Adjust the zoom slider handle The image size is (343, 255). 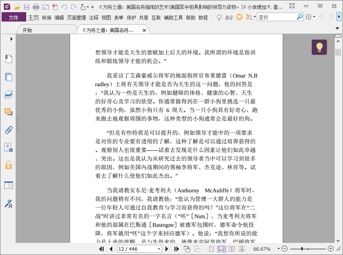[302, 249]
